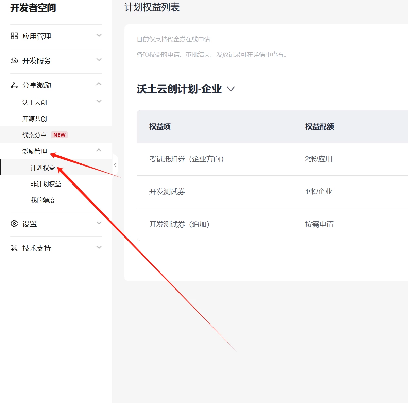Screen dimensions: 408x403
Task: Expand the 设置 menu chevron
Action: 99,223
